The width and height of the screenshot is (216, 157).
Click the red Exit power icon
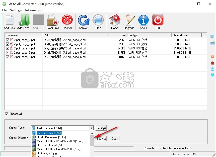click(158, 20)
